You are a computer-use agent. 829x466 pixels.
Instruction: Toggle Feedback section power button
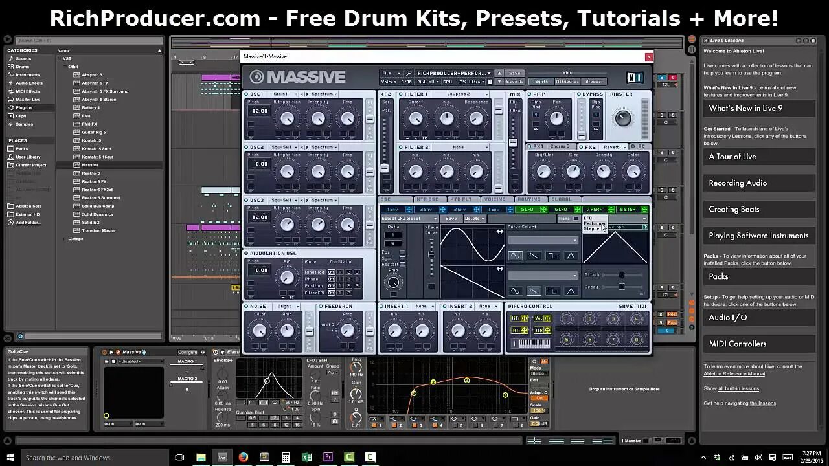coord(321,307)
